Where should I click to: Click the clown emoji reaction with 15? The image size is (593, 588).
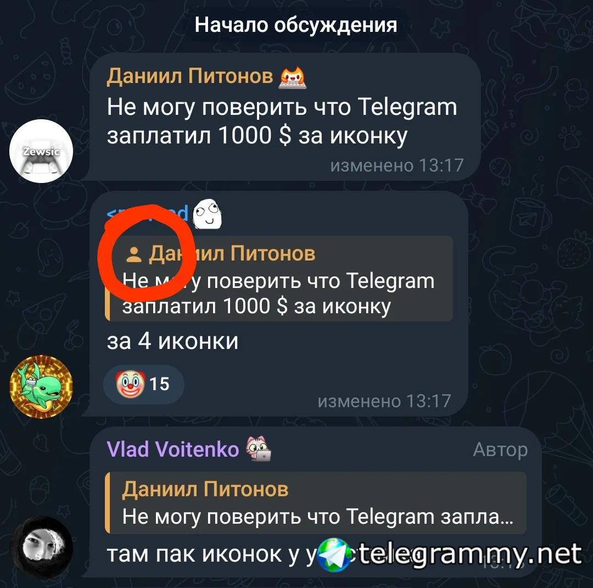click(x=144, y=384)
